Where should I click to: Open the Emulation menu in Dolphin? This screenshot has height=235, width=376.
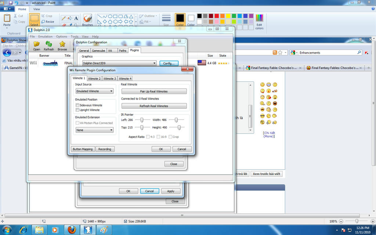[45, 36]
